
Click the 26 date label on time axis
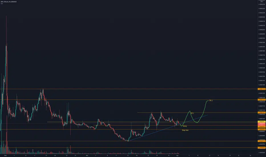coord(250,156)
